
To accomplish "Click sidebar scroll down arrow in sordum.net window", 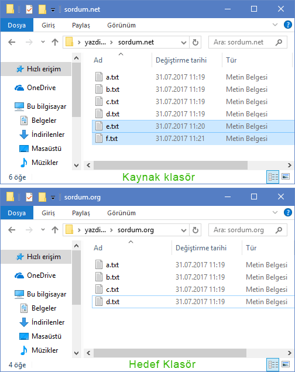I will (x=76, y=166).
